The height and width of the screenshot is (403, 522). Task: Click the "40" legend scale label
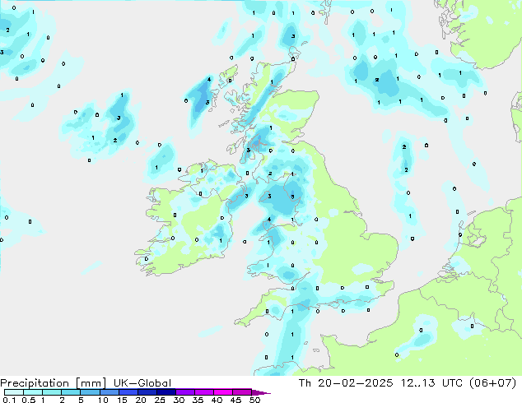(217, 400)
